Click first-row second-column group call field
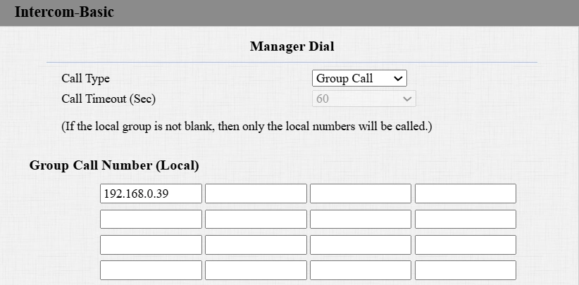Viewport: 579px width, 285px height. (x=256, y=194)
